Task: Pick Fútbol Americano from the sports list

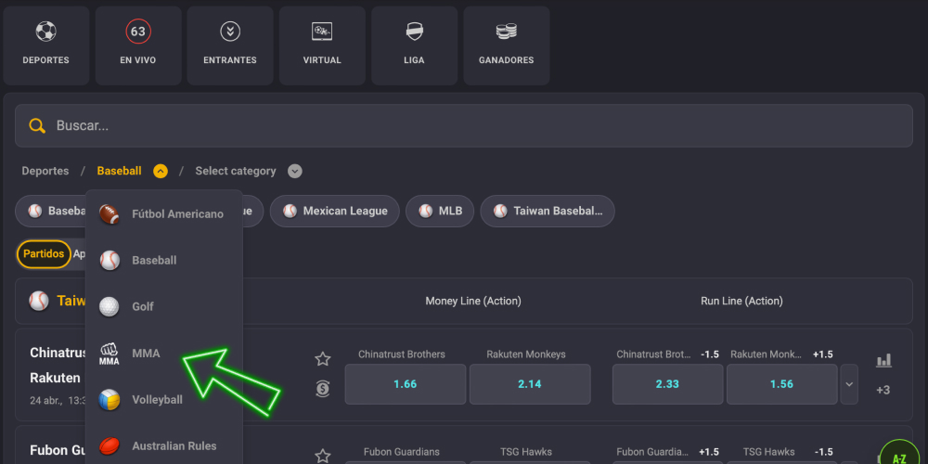Action: point(176,213)
